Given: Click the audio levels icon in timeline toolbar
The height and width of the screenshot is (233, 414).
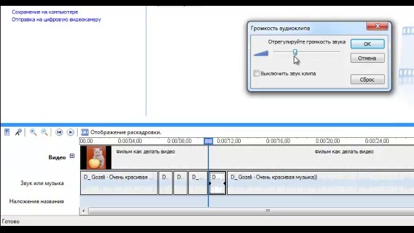Looking at the screenshot, I should coord(7,132).
